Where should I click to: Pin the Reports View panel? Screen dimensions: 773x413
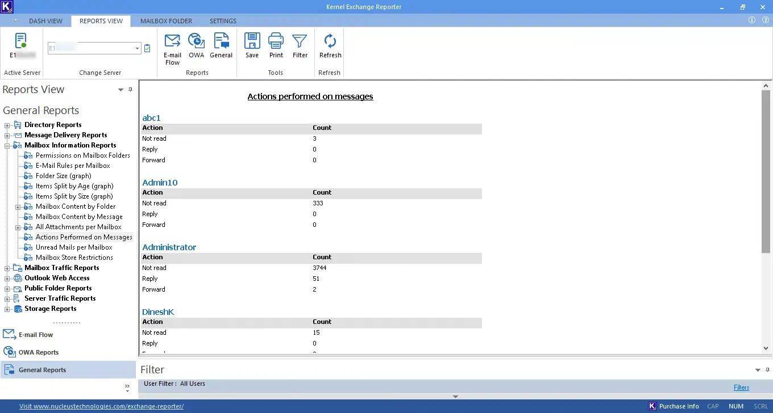(130, 90)
